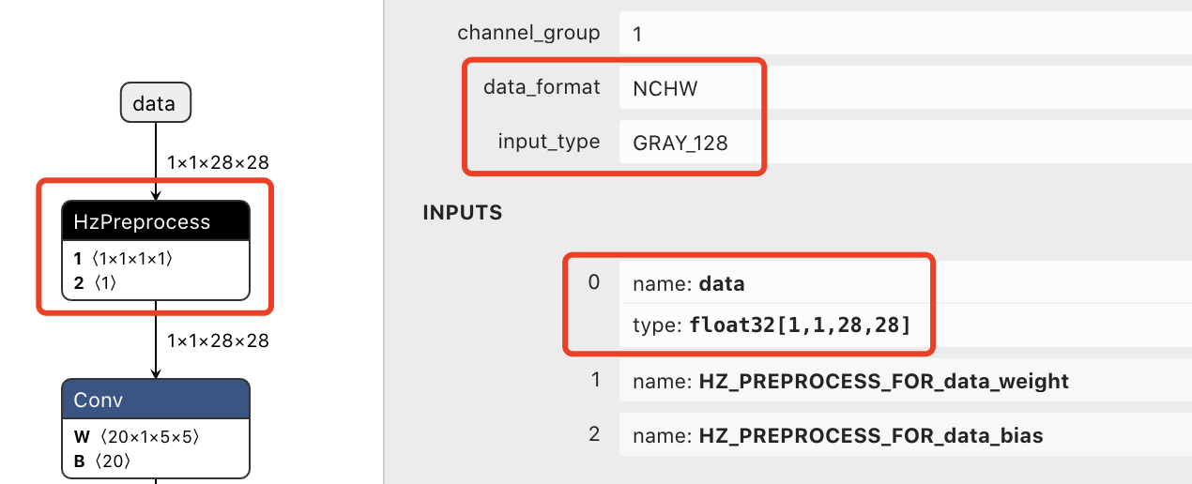Viewport: 1192px width, 484px height.
Task: Click the Conv node header
Action: pyautogui.click(x=155, y=400)
